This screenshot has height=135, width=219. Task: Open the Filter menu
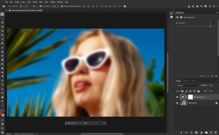(x=41, y=2)
